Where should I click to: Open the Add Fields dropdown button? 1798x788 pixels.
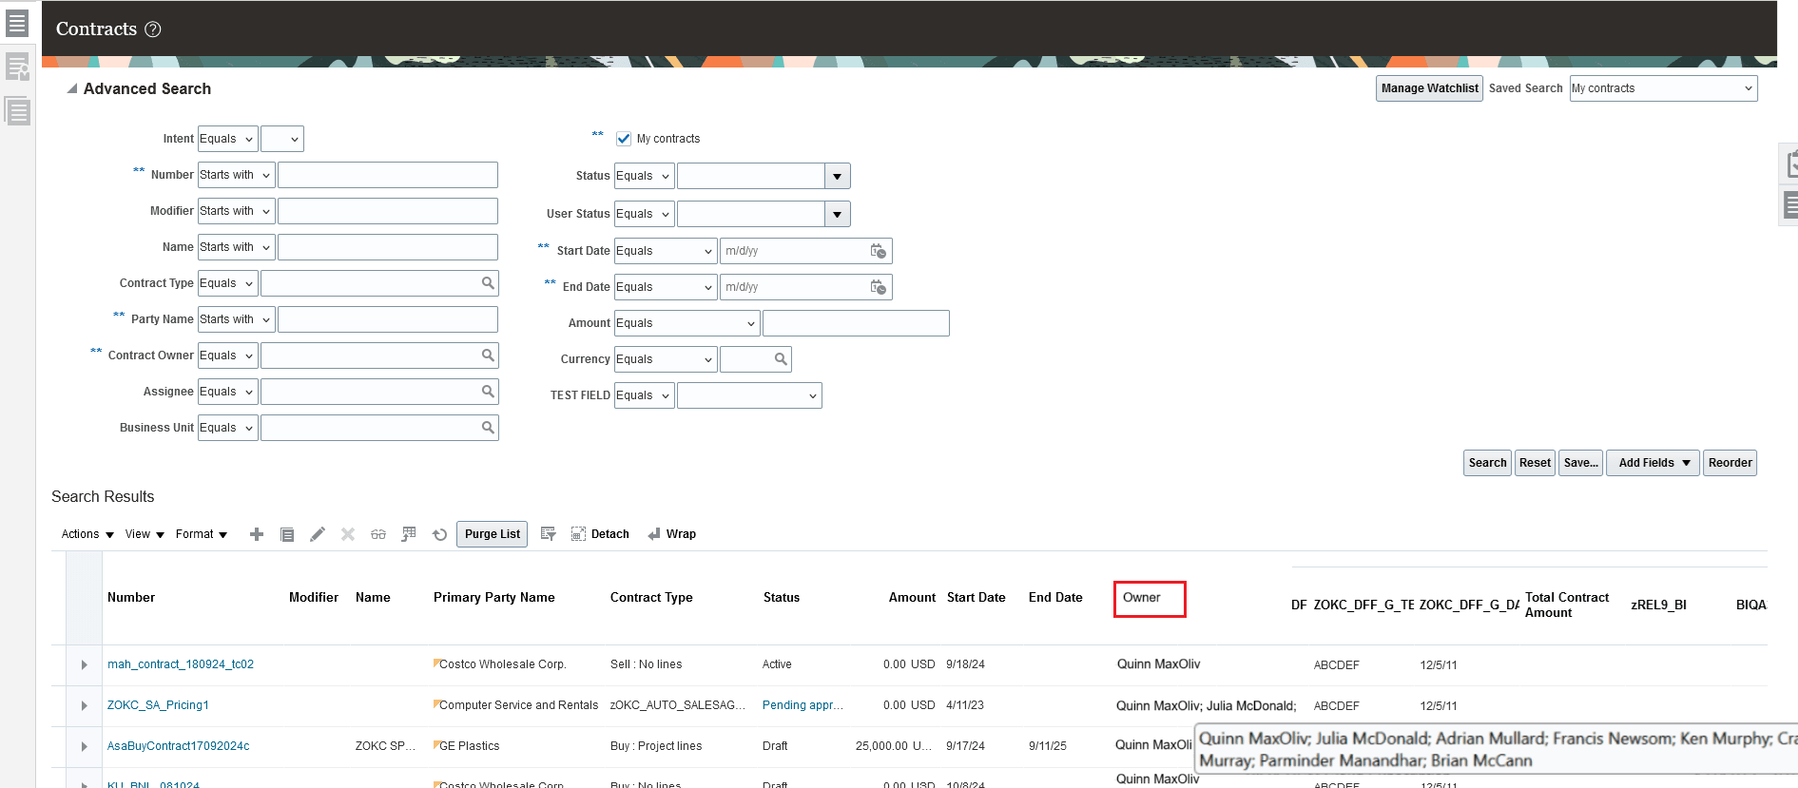tap(1653, 463)
